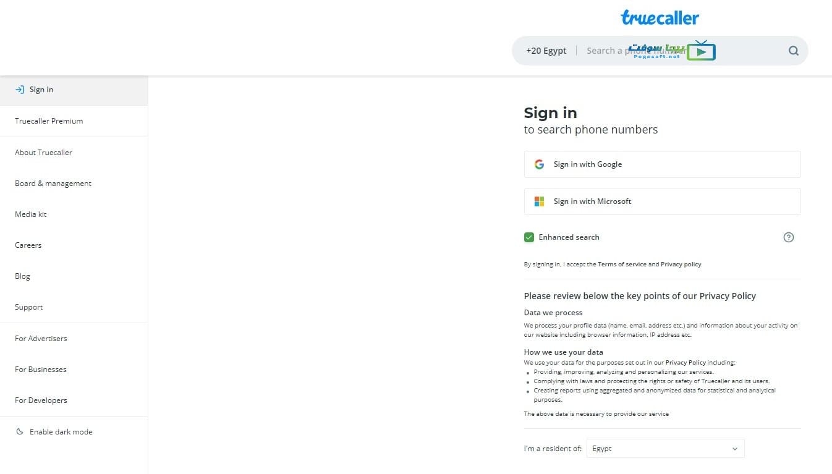Click the residence dropdown chevron arrow
832x474 pixels.
(x=734, y=449)
